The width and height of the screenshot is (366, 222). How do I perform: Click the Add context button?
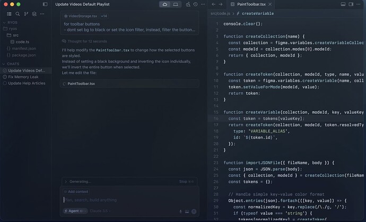tap(76, 192)
